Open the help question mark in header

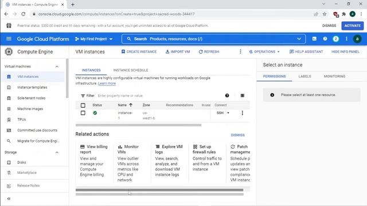pos(325,39)
